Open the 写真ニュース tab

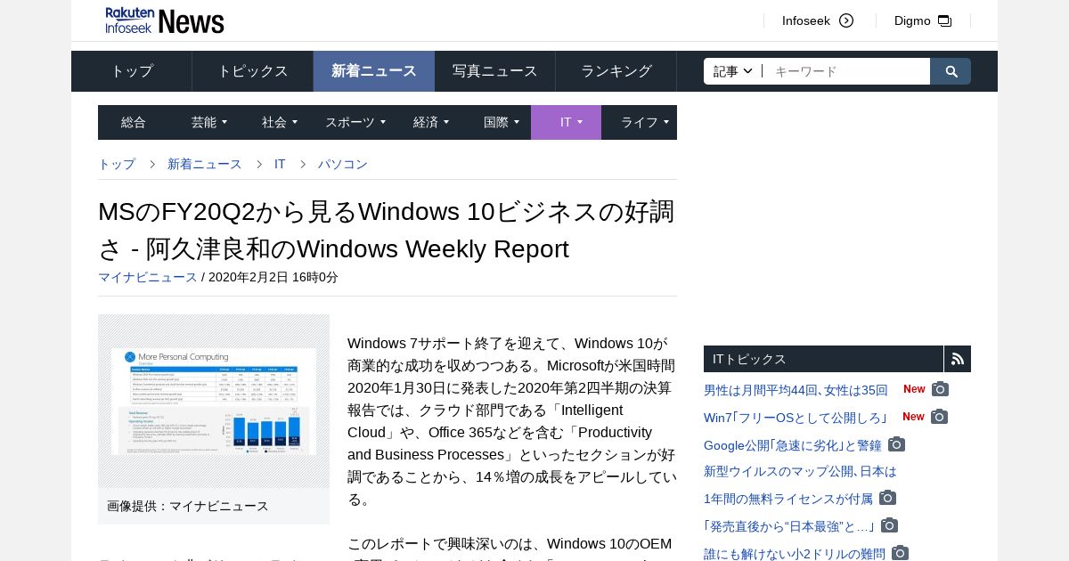click(495, 71)
